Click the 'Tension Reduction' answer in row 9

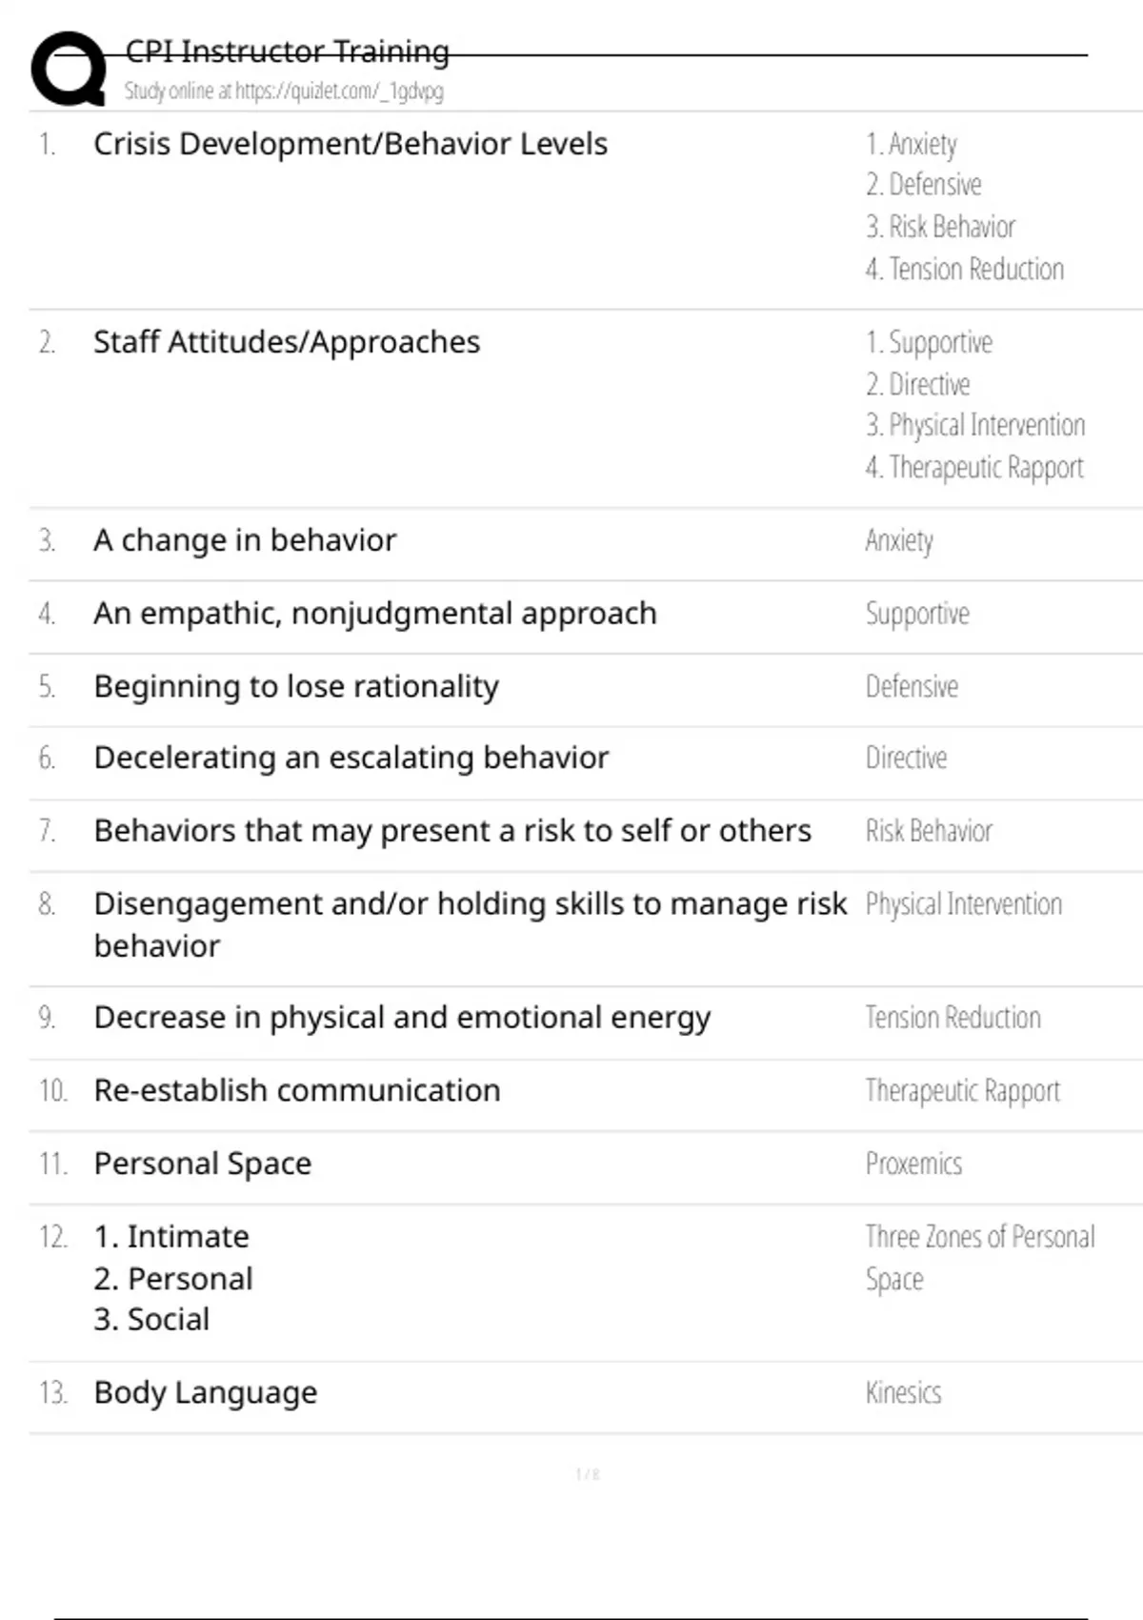(952, 1018)
